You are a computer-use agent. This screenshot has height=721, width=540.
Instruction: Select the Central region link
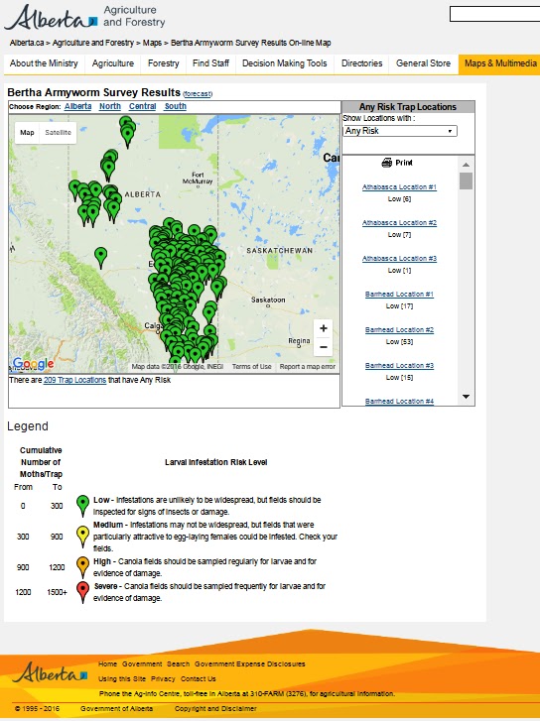pyautogui.click(x=142, y=106)
